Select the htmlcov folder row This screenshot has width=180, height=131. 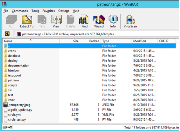89,70
